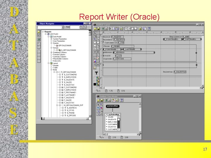
Task: Select R_QRYSALESMAIN repeating frame in tree
Action: tap(69, 72)
